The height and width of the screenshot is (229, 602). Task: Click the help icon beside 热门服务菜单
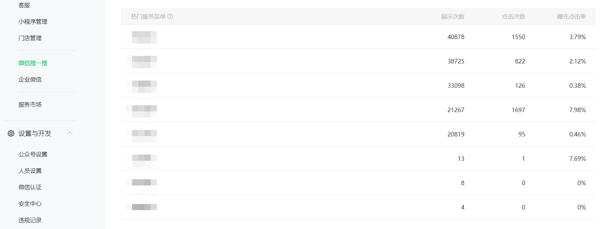(170, 16)
